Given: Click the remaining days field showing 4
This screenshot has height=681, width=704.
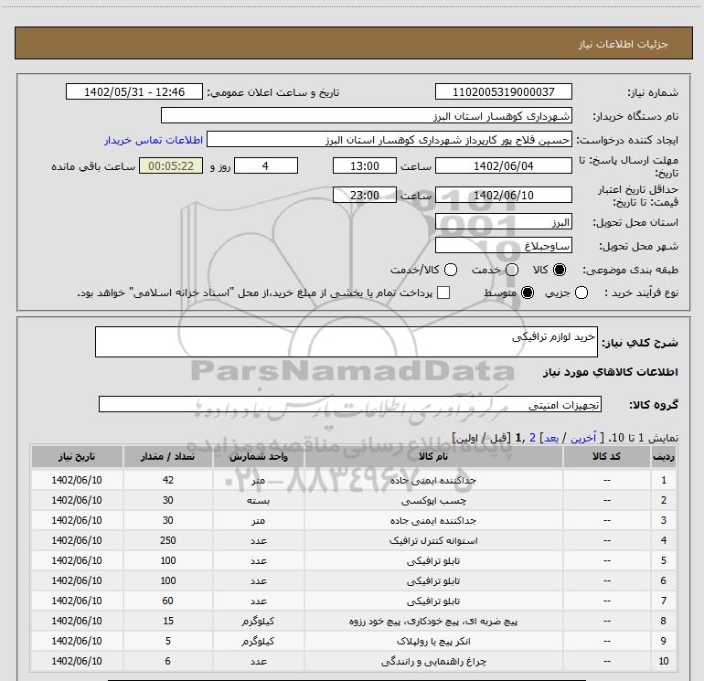Looking at the screenshot, I should [x=266, y=165].
